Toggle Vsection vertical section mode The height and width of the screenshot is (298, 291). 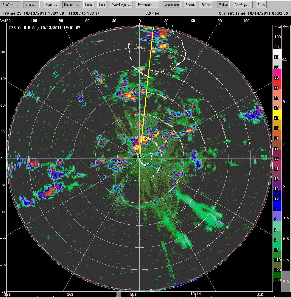click(172, 5)
